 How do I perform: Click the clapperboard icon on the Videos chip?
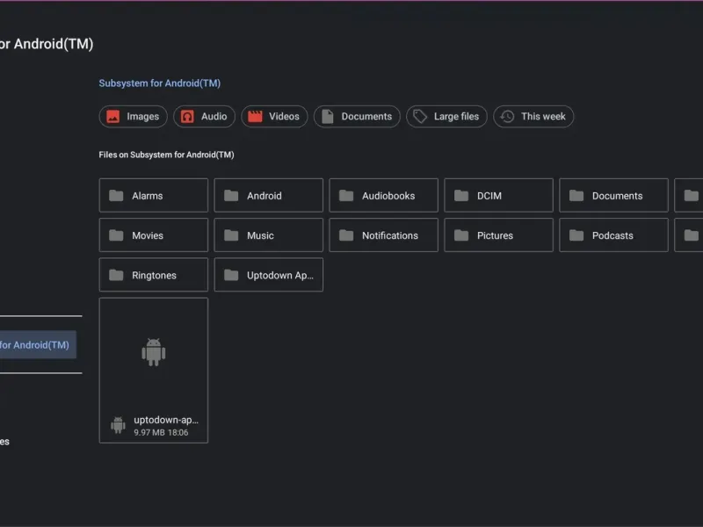pos(255,117)
